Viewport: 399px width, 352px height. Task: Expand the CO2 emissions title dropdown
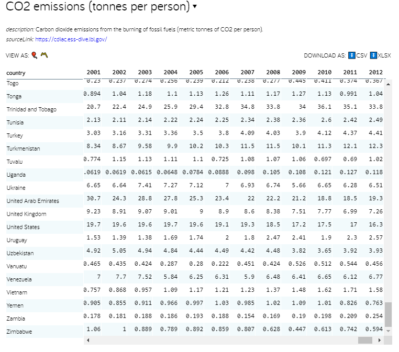click(x=195, y=7)
